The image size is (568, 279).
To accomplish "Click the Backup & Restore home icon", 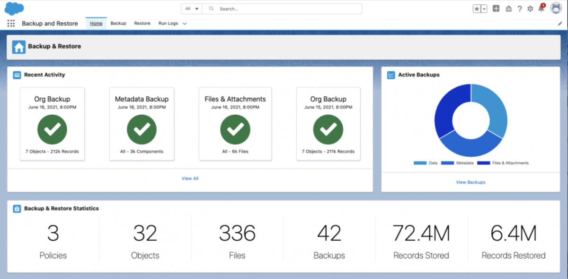I will click(19, 46).
